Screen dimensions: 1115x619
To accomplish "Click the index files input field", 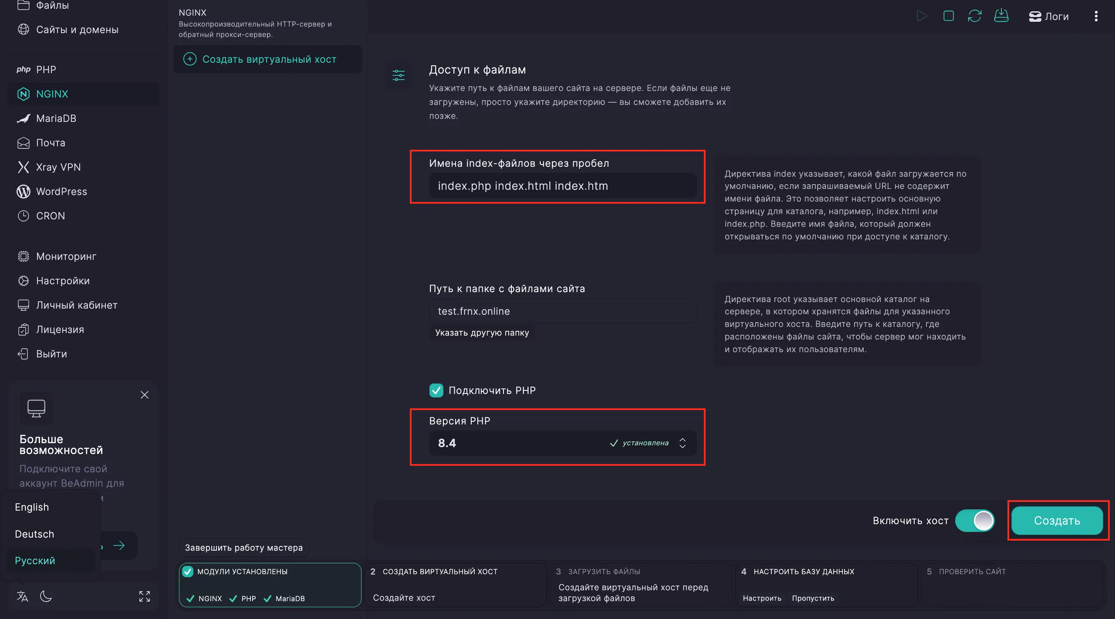I will coord(562,186).
